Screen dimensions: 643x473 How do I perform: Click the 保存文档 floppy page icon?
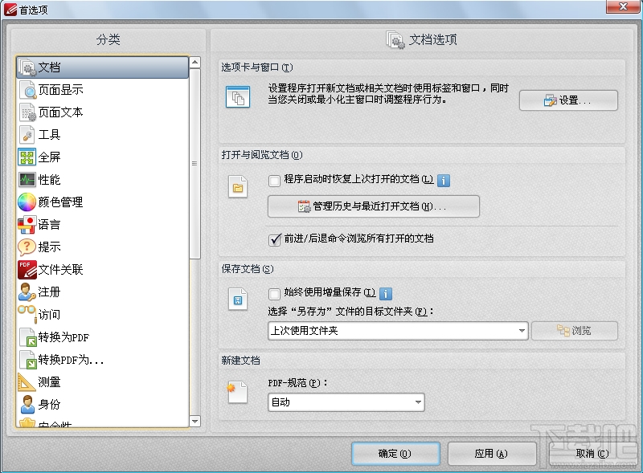tap(238, 300)
